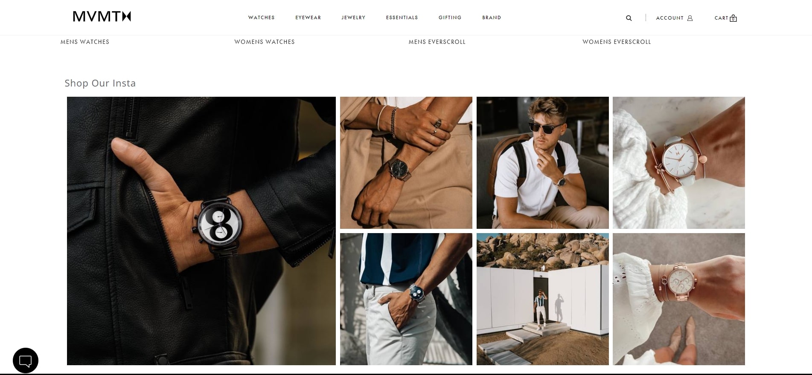This screenshot has height=375, width=812.
Task: Open the Mens Everscroll link
Action: (437, 42)
